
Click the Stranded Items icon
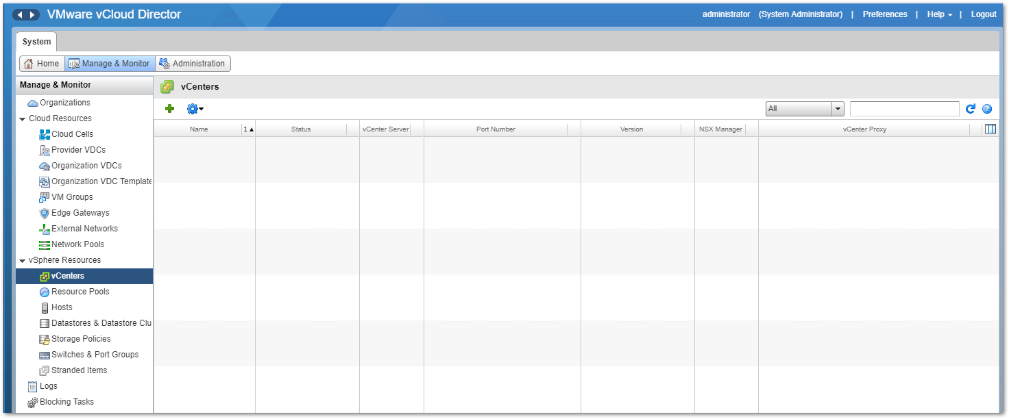(x=45, y=370)
